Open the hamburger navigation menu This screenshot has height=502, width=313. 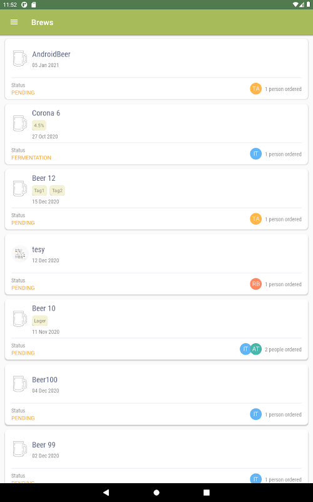(14, 22)
